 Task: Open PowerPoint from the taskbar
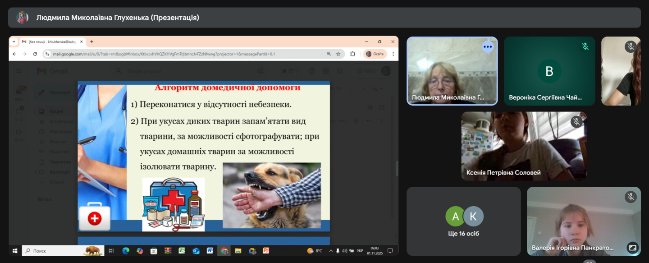[266, 251]
